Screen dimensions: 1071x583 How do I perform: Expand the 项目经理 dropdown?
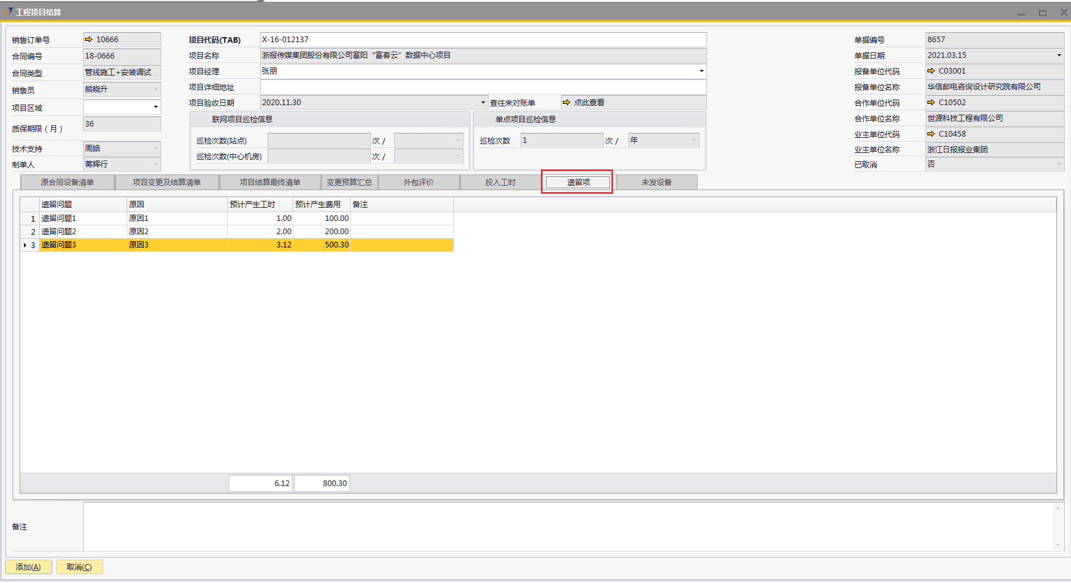pyautogui.click(x=701, y=71)
